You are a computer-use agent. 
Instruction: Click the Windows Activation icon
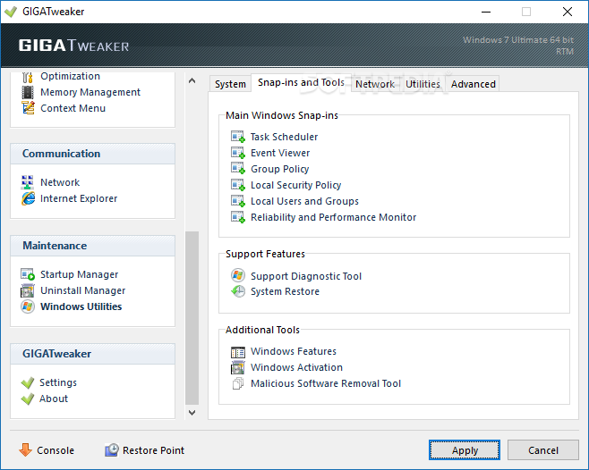(x=238, y=367)
